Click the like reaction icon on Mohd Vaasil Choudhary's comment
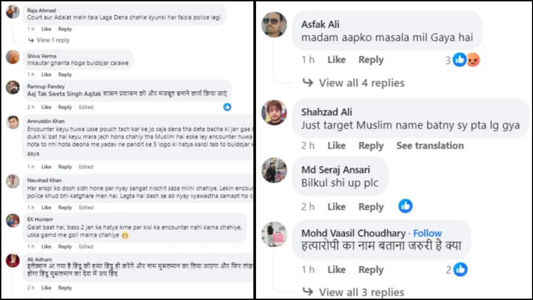The image size is (533, 300). pyautogui.click(x=460, y=270)
